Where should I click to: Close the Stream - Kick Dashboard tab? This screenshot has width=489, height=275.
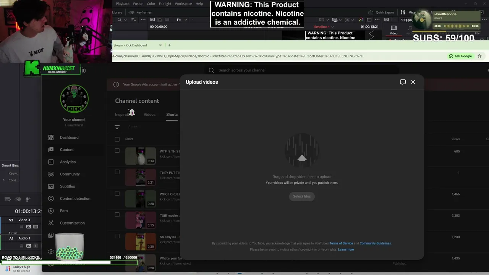pos(160,45)
